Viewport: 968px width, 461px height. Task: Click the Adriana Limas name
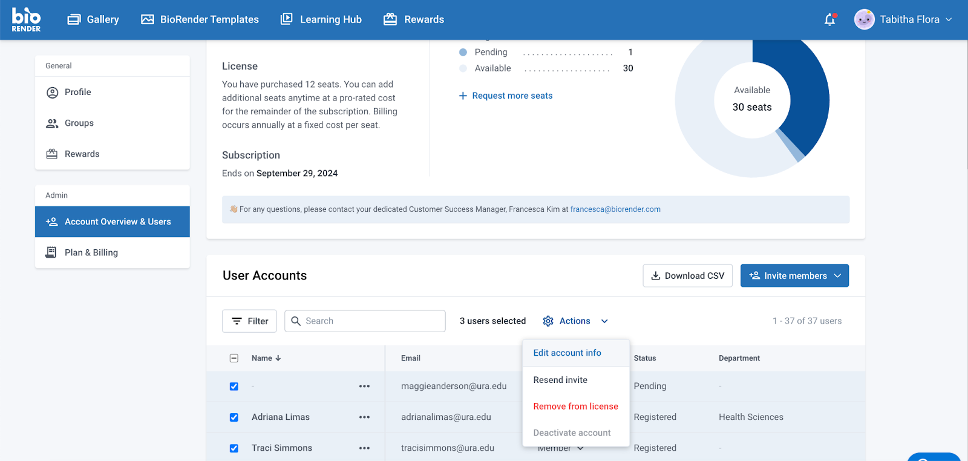[281, 417]
